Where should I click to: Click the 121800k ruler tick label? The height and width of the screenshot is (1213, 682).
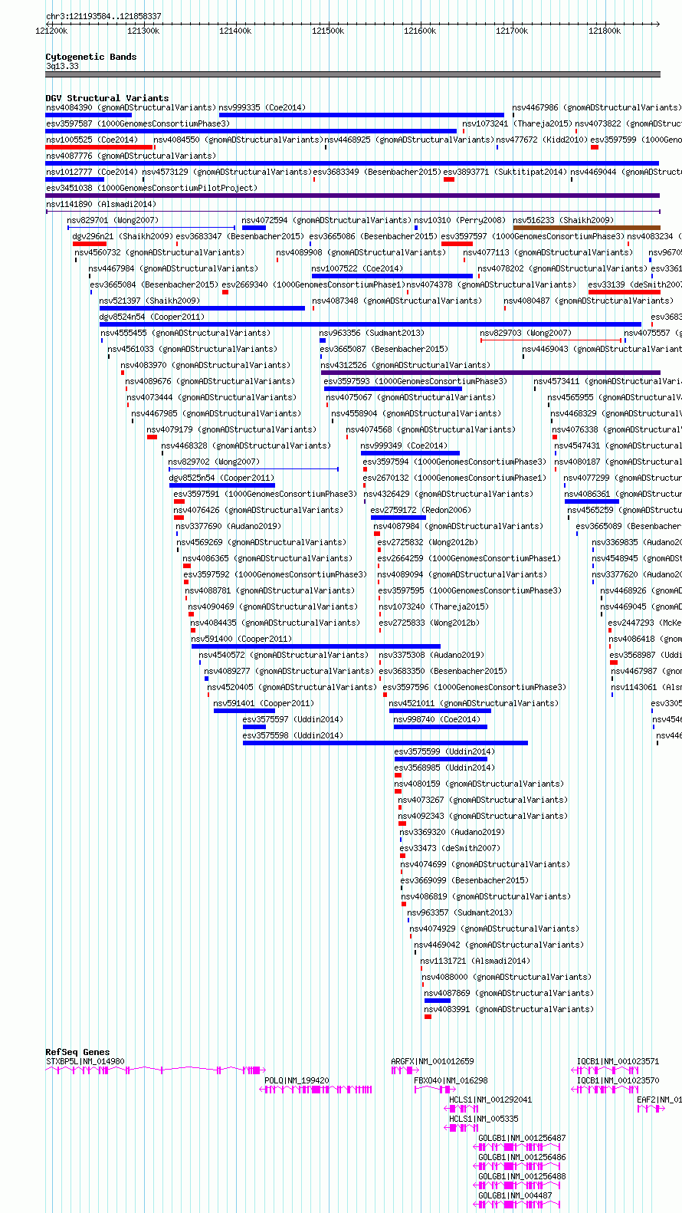605,31
